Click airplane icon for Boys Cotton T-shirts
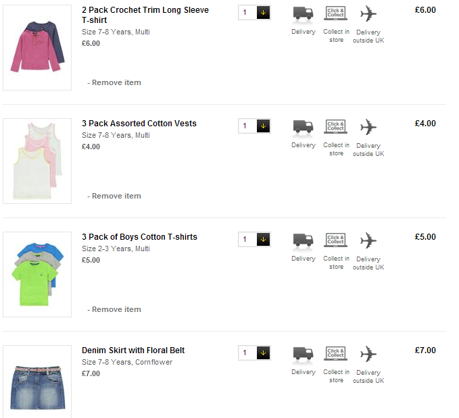This screenshot has height=418, width=459. [368, 240]
